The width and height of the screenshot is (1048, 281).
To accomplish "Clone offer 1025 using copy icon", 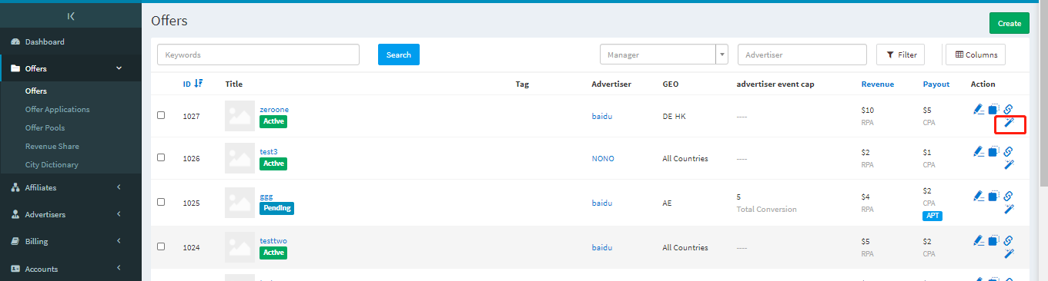I will 993,196.
